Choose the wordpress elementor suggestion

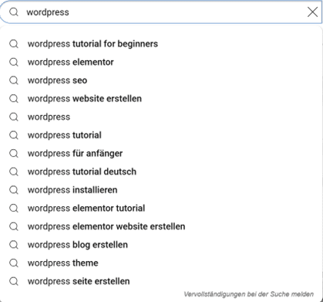(161, 62)
